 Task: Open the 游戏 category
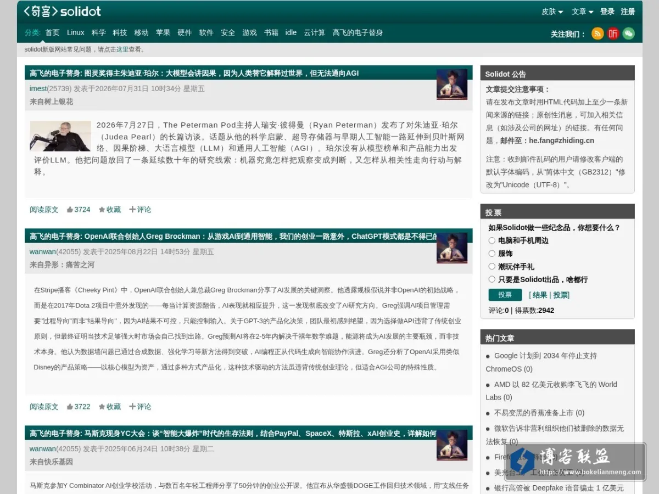250,32
